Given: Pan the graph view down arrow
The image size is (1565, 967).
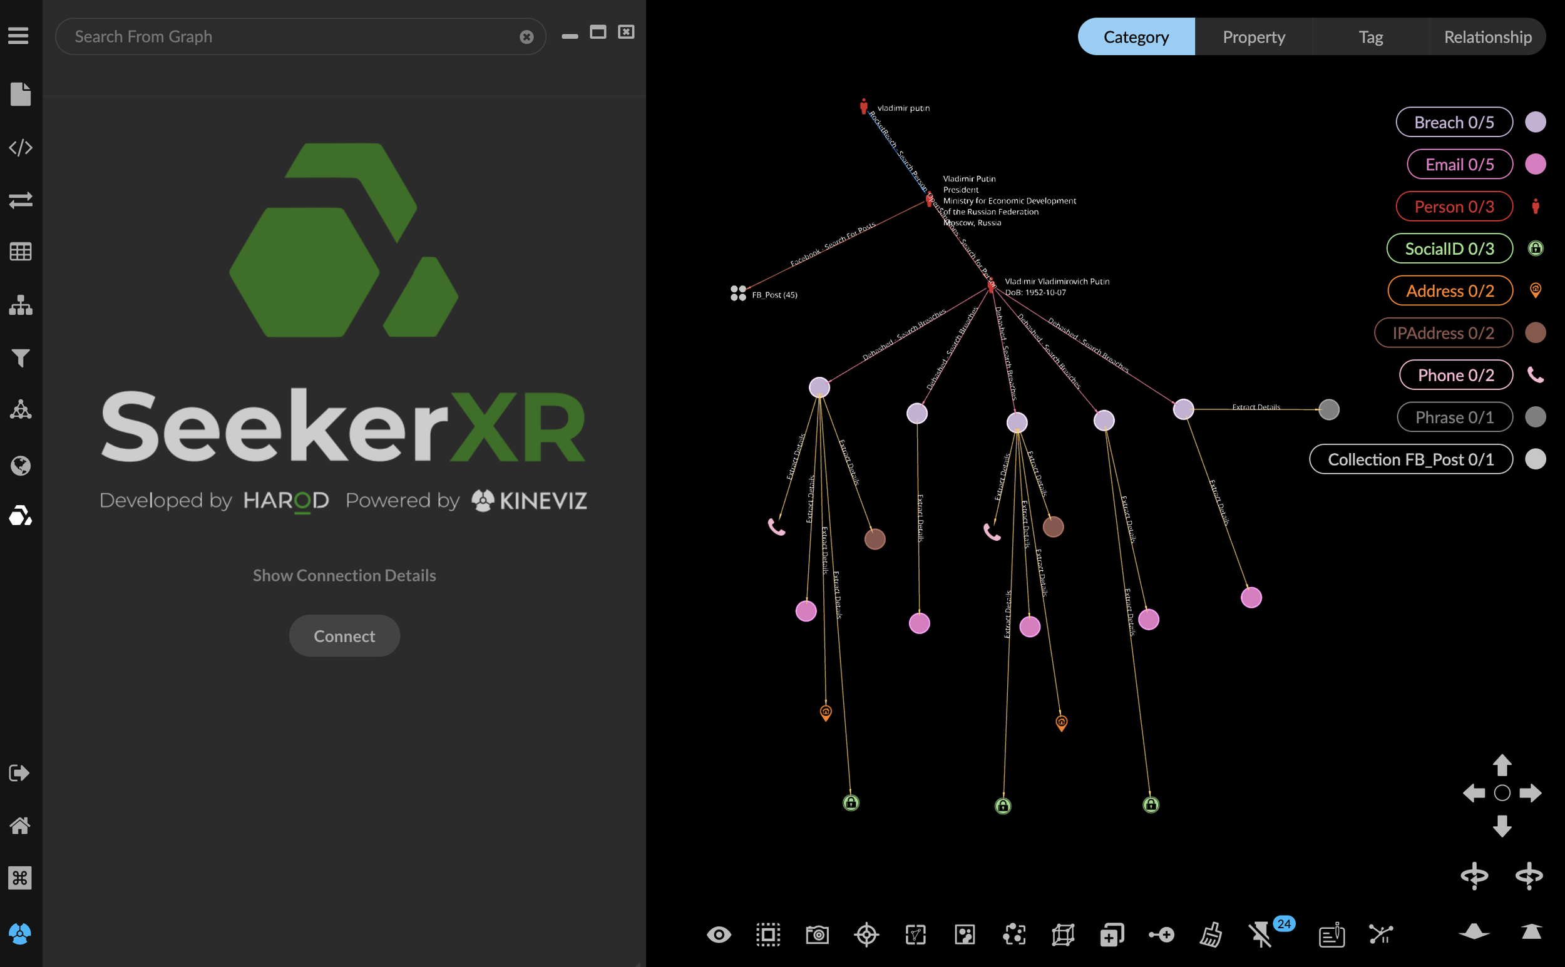Looking at the screenshot, I should click(x=1502, y=826).
